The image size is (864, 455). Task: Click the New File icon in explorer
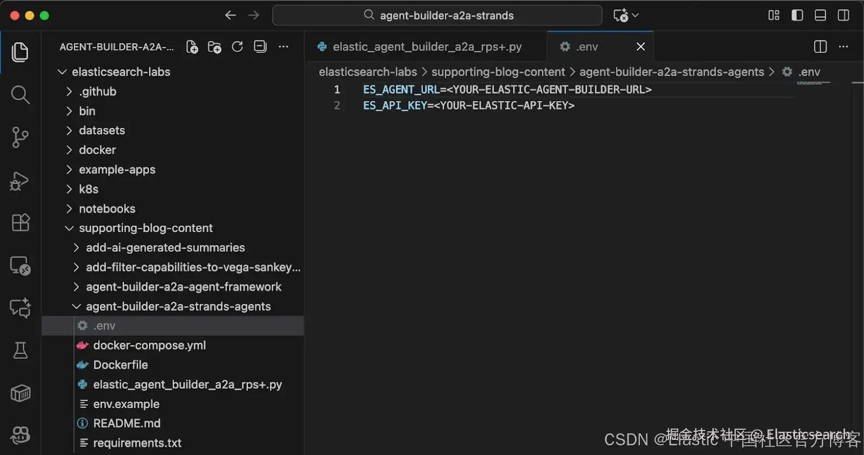coord(192,47)
